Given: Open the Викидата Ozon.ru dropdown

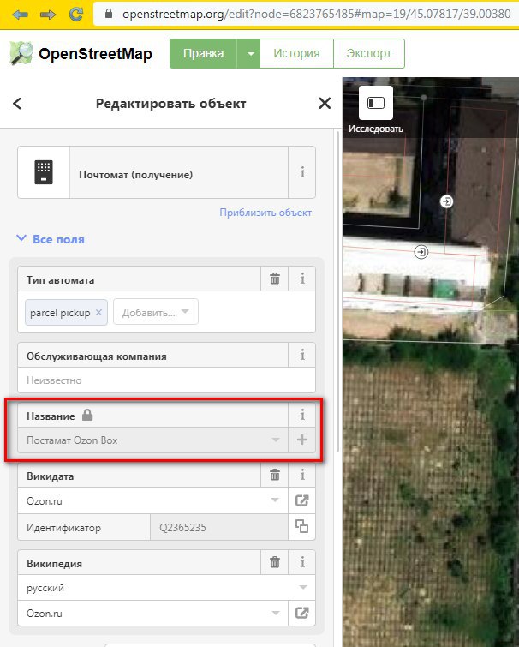Looking at the screenshot, I should (x=276, y=500).
